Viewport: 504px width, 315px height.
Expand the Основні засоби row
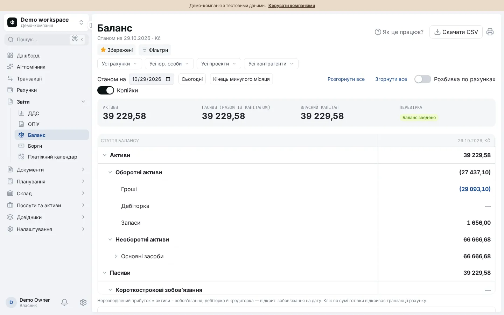[116, 257]
